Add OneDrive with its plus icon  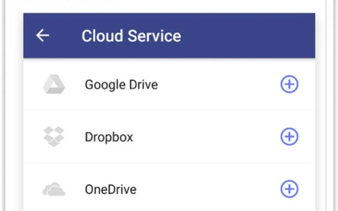(289, 189)
